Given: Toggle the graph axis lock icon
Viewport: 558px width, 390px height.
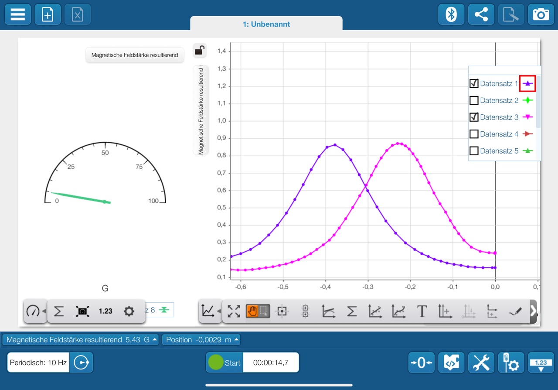Looking at the screenshot, I should (x=200, y=51).
